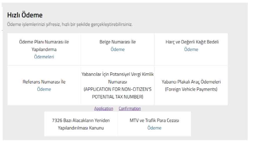The height and width of the screenshot is (143, 255).
Task: Click Ödeme under Referans Numarası İle
Action: (44, 89)
